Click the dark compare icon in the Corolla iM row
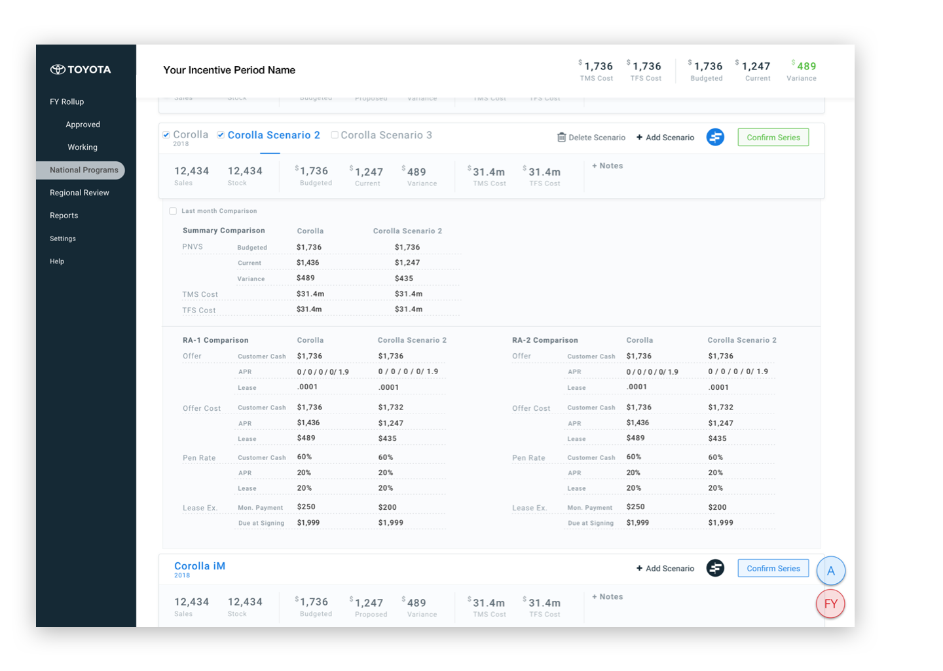The image size is (943, 671). point(715,568)
